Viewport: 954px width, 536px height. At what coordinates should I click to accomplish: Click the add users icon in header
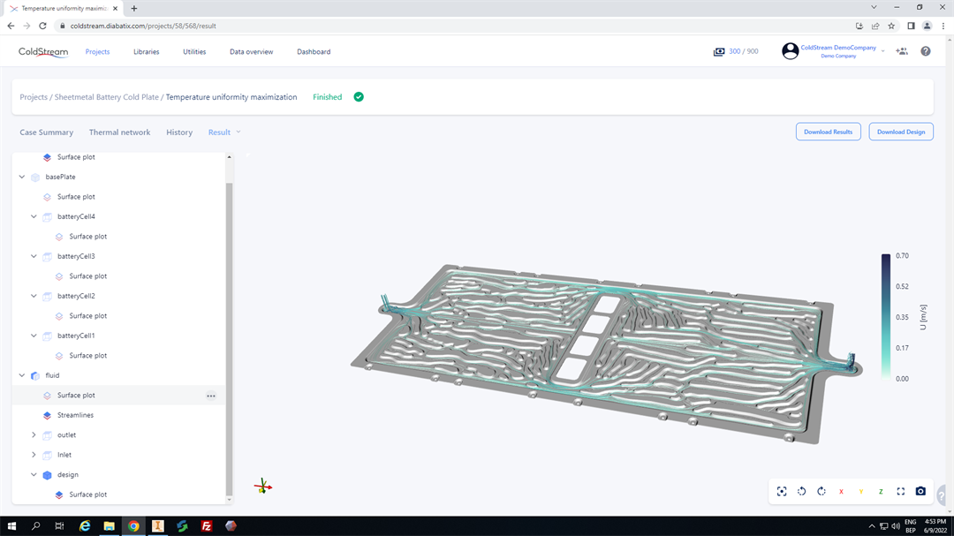901,51
